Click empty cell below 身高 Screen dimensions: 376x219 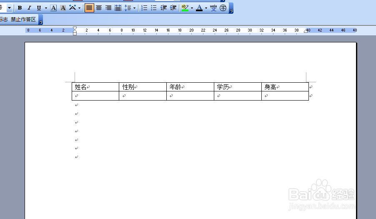(285, 96)
